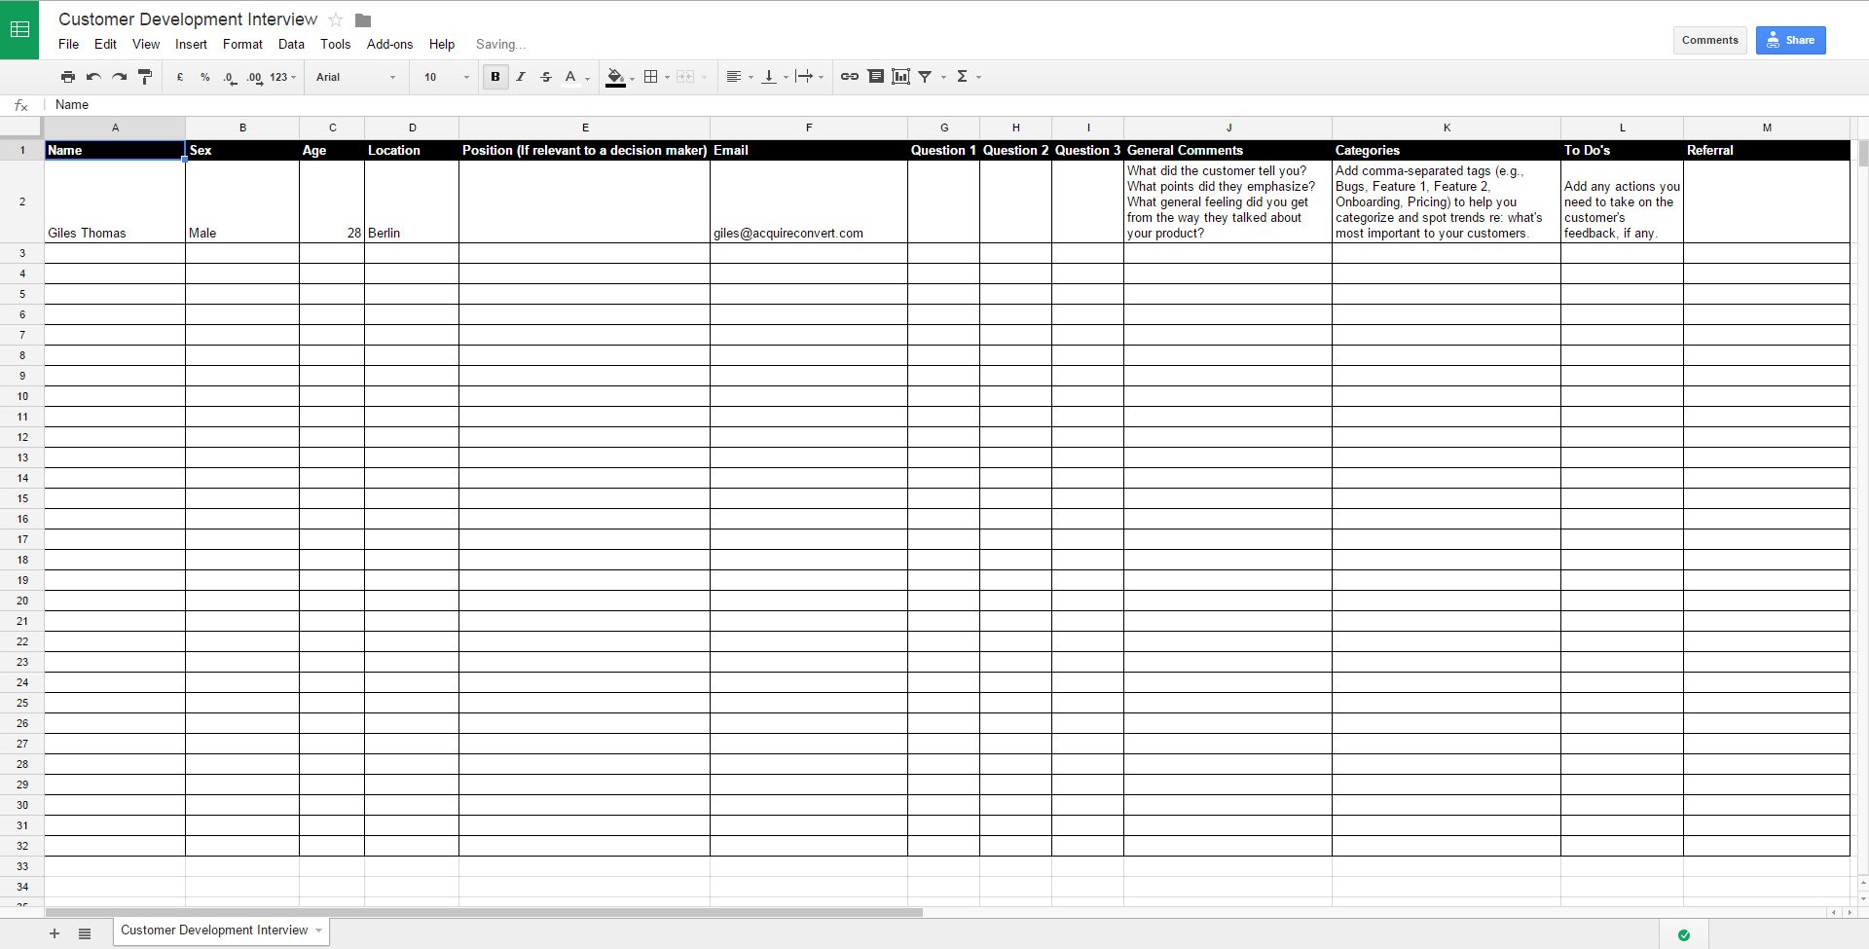Open the fill color picker
Viewport: 1869px width, 949px height.
(616, 77)
